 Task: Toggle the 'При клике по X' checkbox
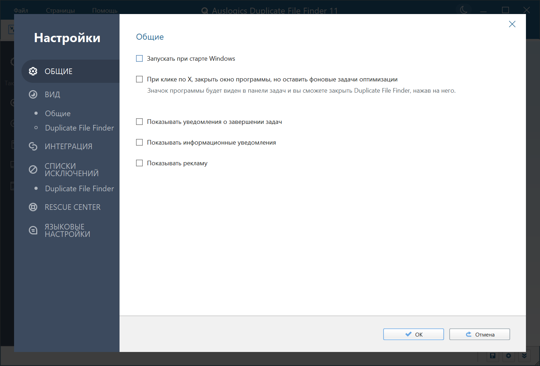[x=140, y=79]
